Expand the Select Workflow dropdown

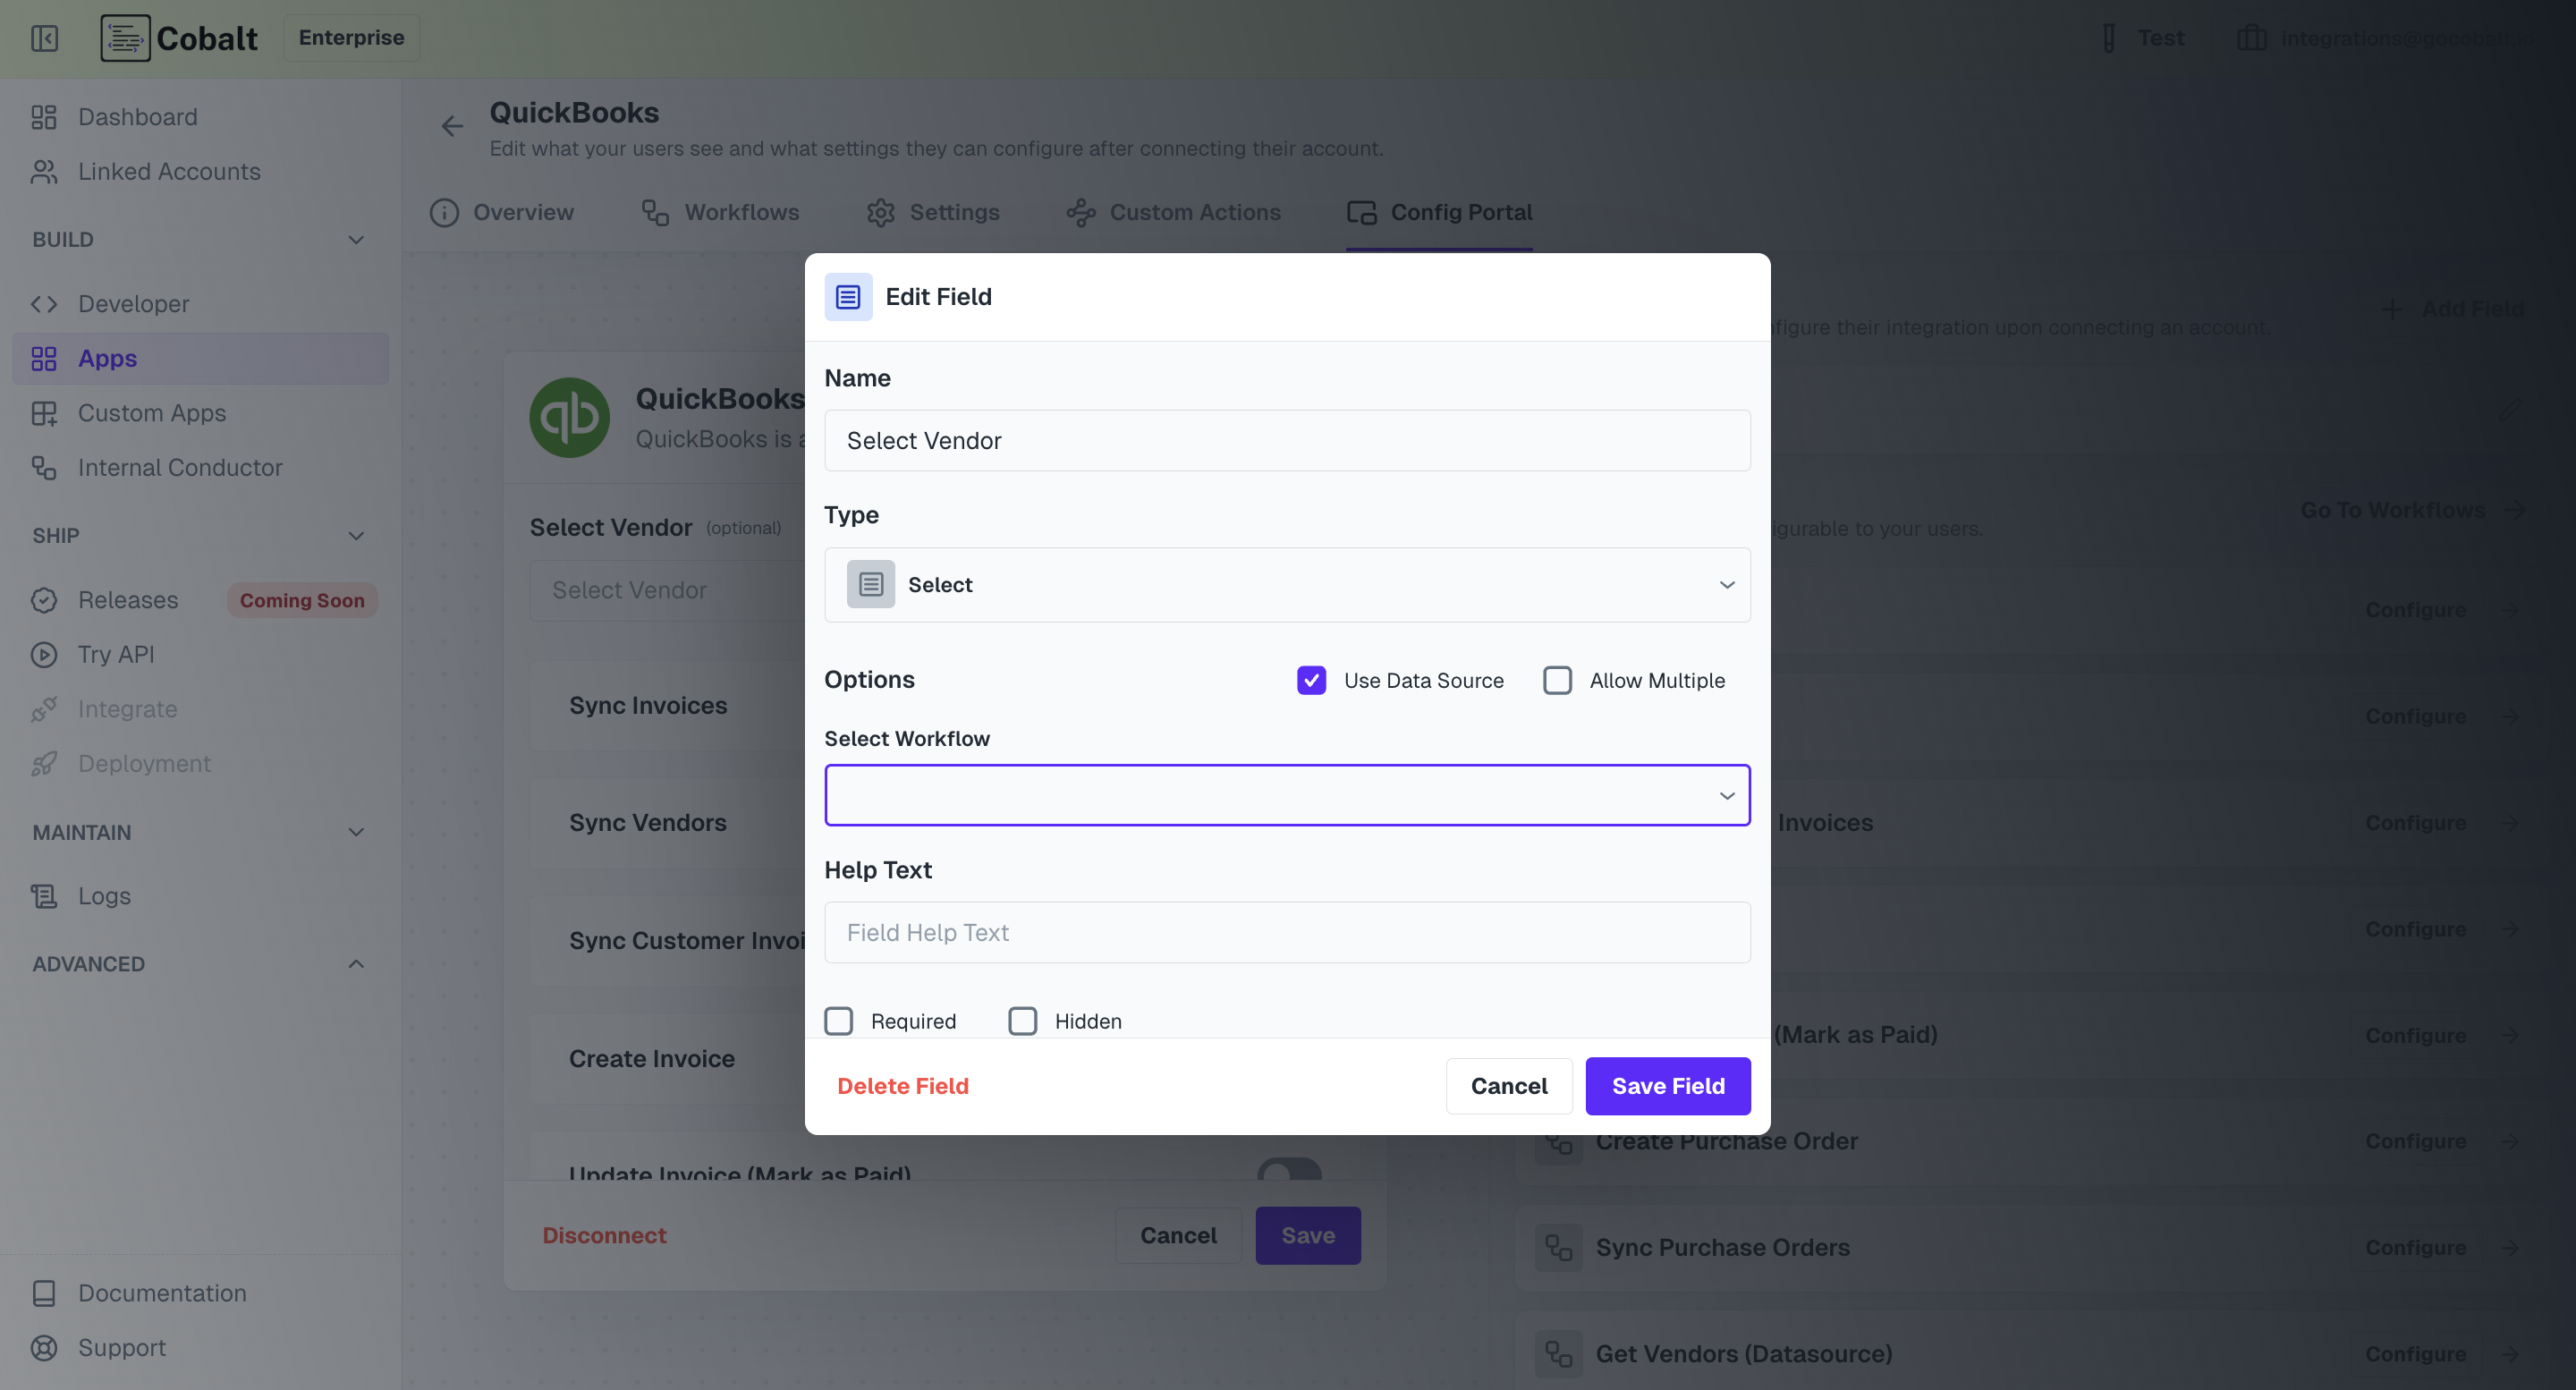(1287, 795)
